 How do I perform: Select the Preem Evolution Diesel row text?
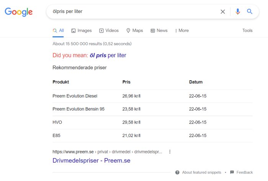[75, 96]
